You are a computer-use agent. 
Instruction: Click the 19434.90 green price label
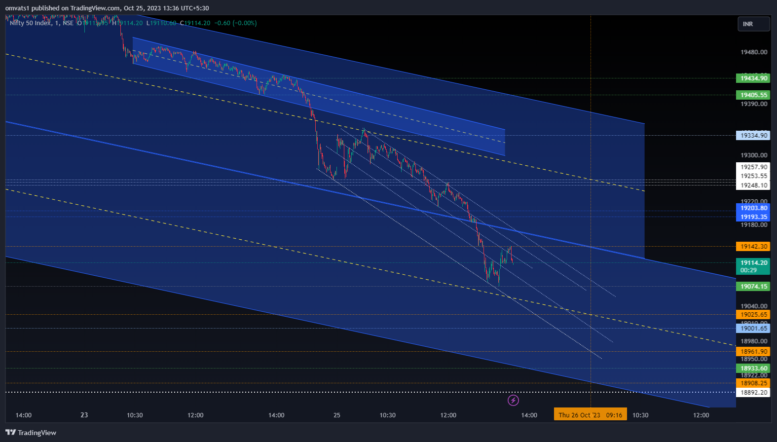[753, 78]
